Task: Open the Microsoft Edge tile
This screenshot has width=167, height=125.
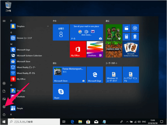Action: click(95, 75)
